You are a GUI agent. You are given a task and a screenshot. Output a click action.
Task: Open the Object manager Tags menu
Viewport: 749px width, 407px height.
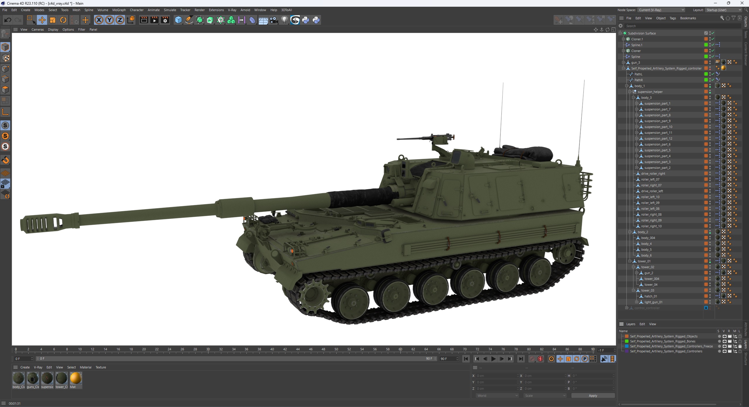pyautogui.click(x=673, y=18)
